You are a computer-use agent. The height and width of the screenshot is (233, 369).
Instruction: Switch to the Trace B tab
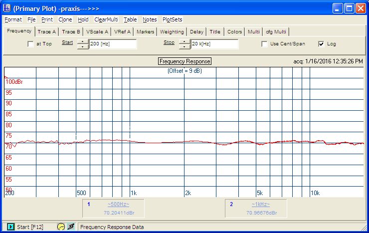coord(71,32)
